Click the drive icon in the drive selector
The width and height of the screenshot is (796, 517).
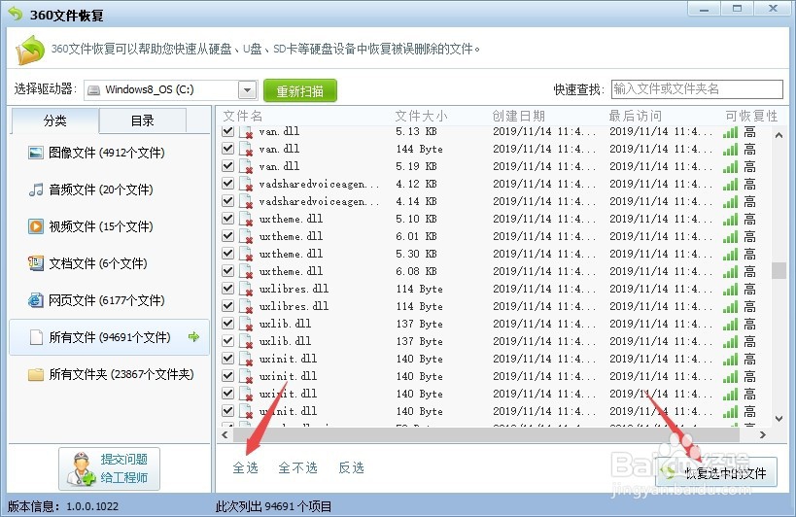(x=93, y=90)
